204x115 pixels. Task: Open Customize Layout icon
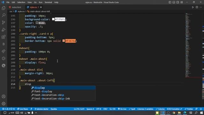point(182,2)
